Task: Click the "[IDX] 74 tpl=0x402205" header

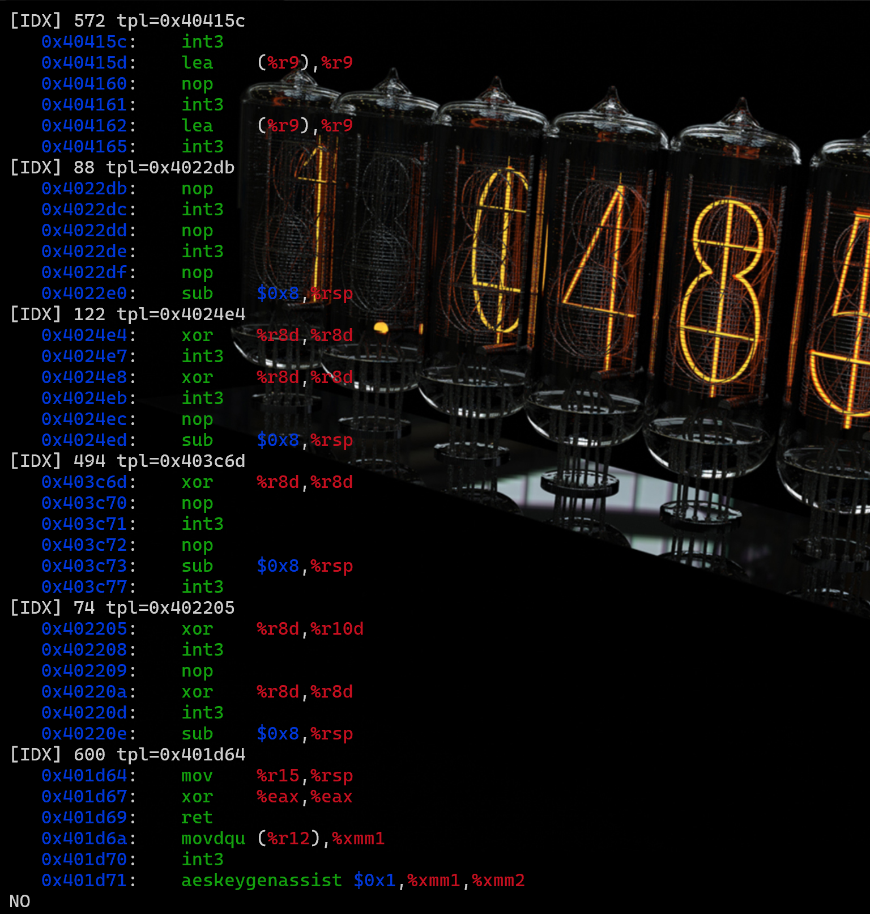Action: [122, 607]
